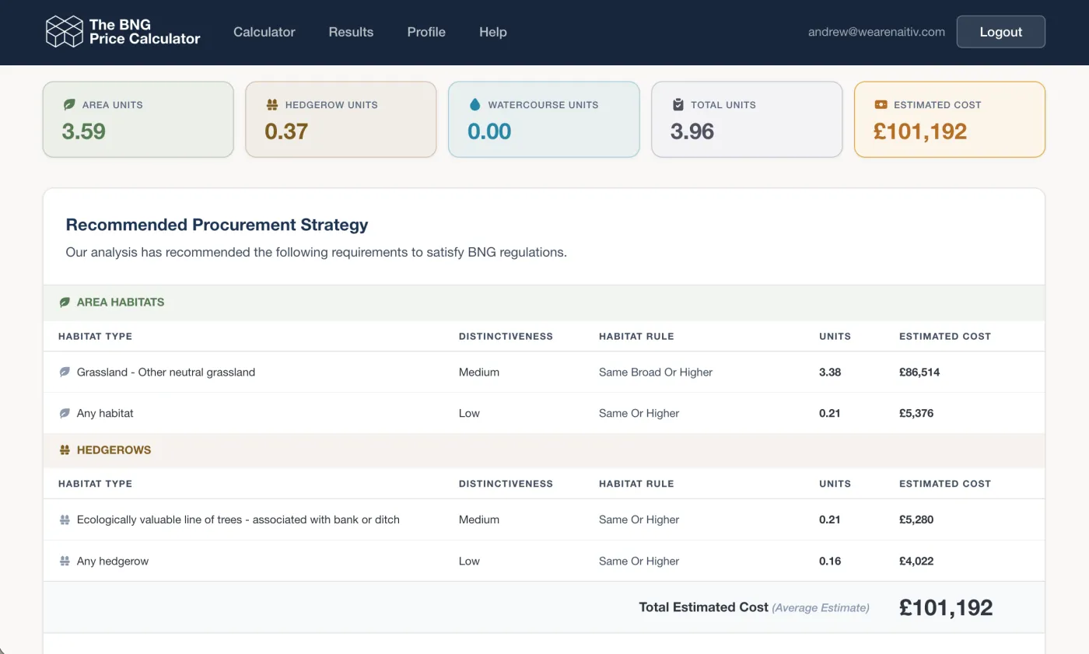Screen dimensions: 1089x654
Task: Click the 'Any habitat' row label
Action: coord(105,414)
